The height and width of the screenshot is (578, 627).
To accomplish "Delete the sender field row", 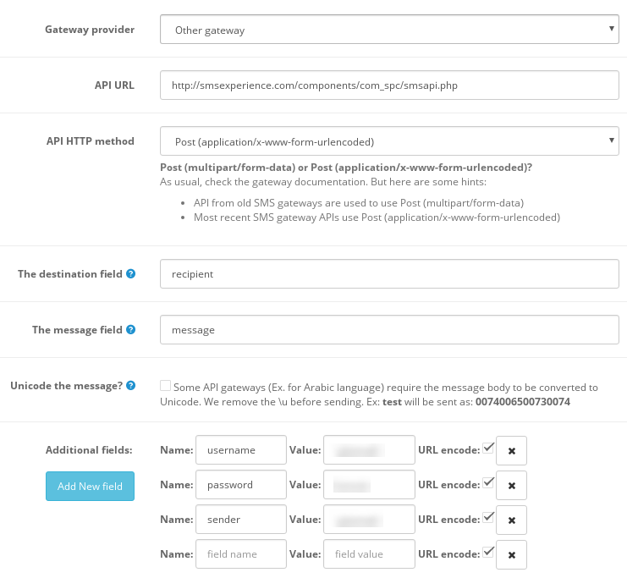I will click(x=511, y=520).
